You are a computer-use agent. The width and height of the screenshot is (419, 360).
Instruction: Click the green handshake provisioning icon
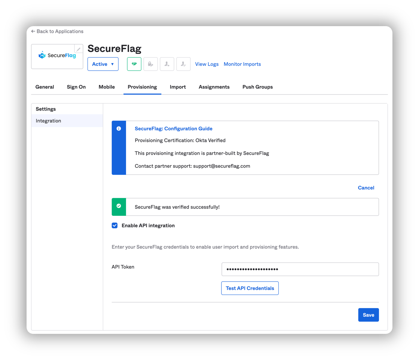[x=134, y=64]
